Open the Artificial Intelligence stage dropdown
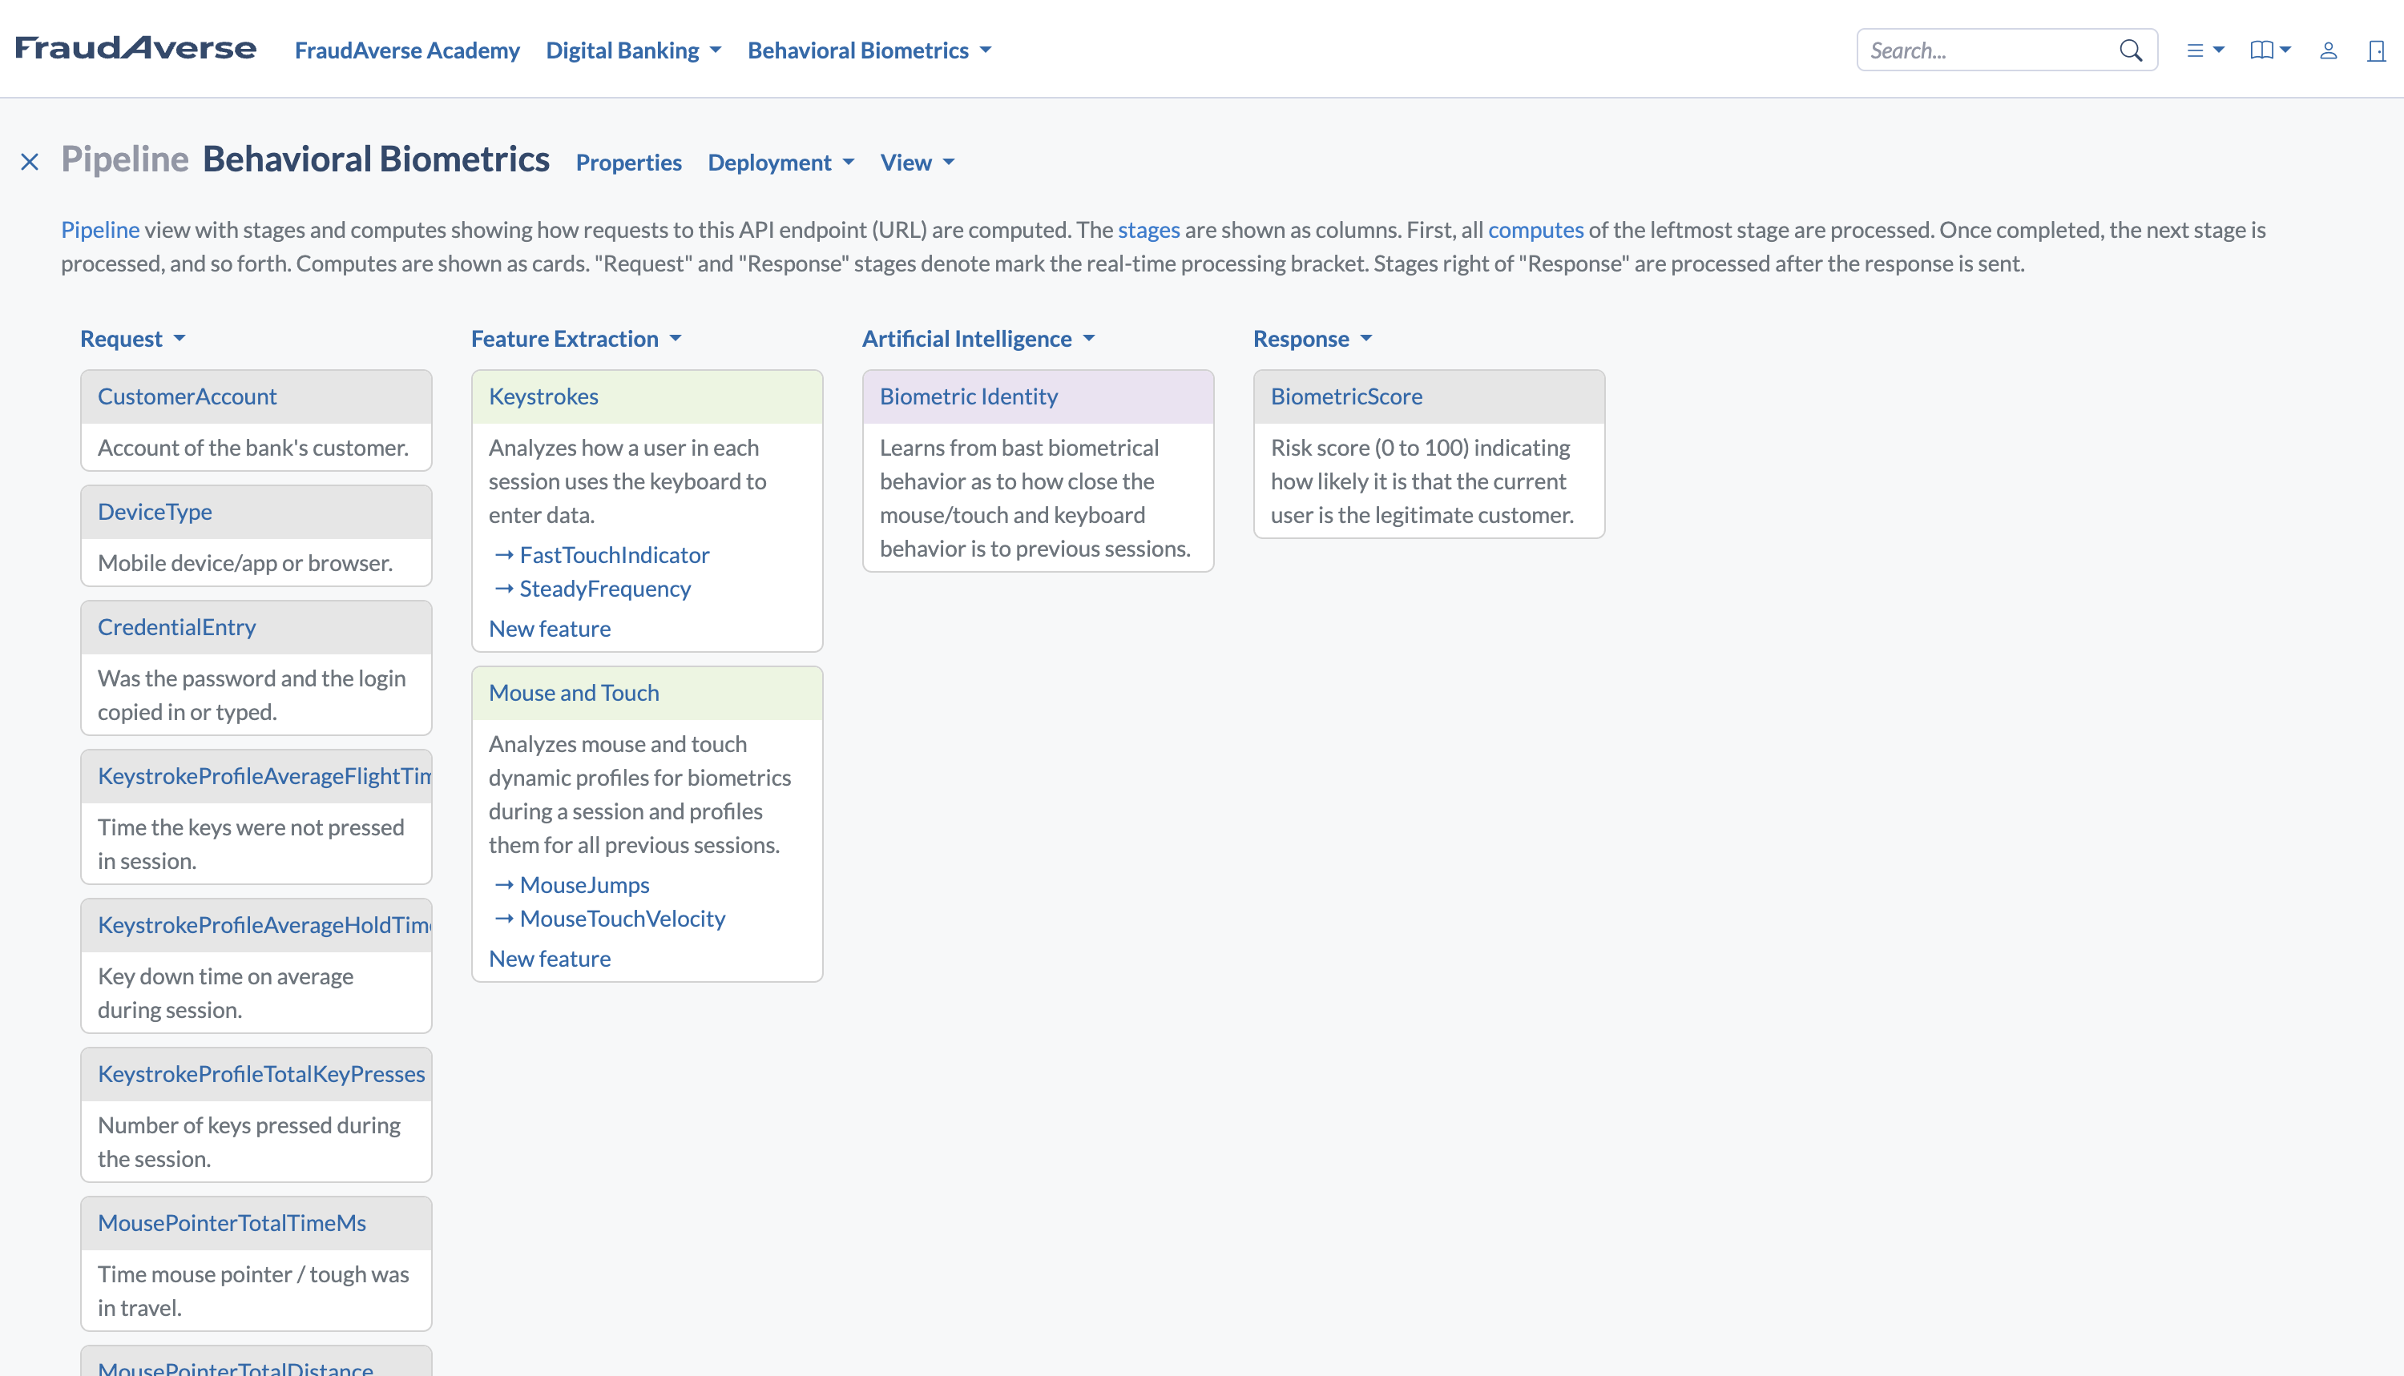This screenshot has height=1376, width=2404. pyautogui.click(x=978, y=338)
